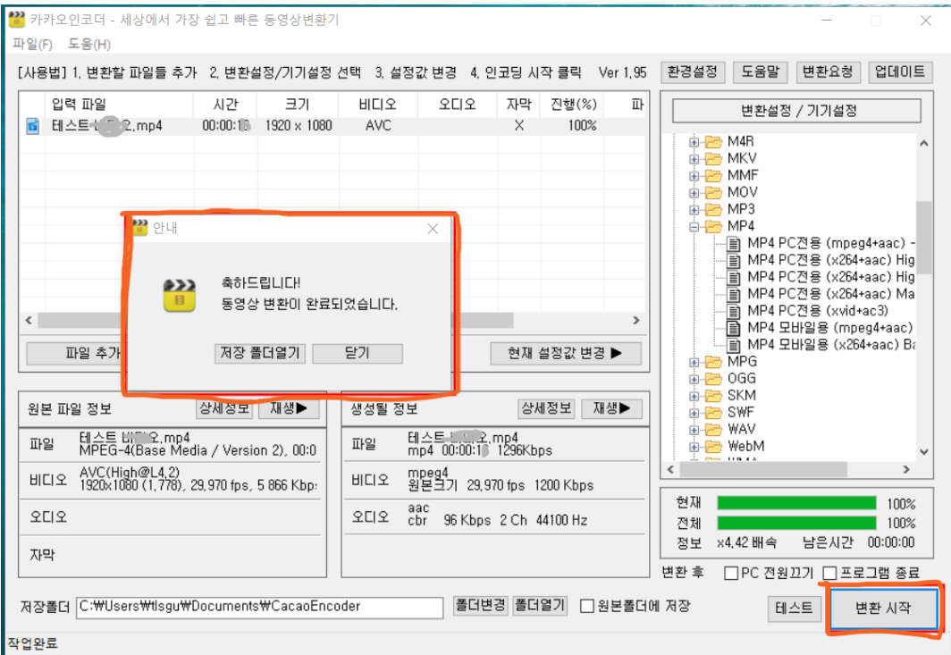Screen dimensions: 951x655
Task: Select the MP4 folder icon in the preset tree
Action: (715, 224)
